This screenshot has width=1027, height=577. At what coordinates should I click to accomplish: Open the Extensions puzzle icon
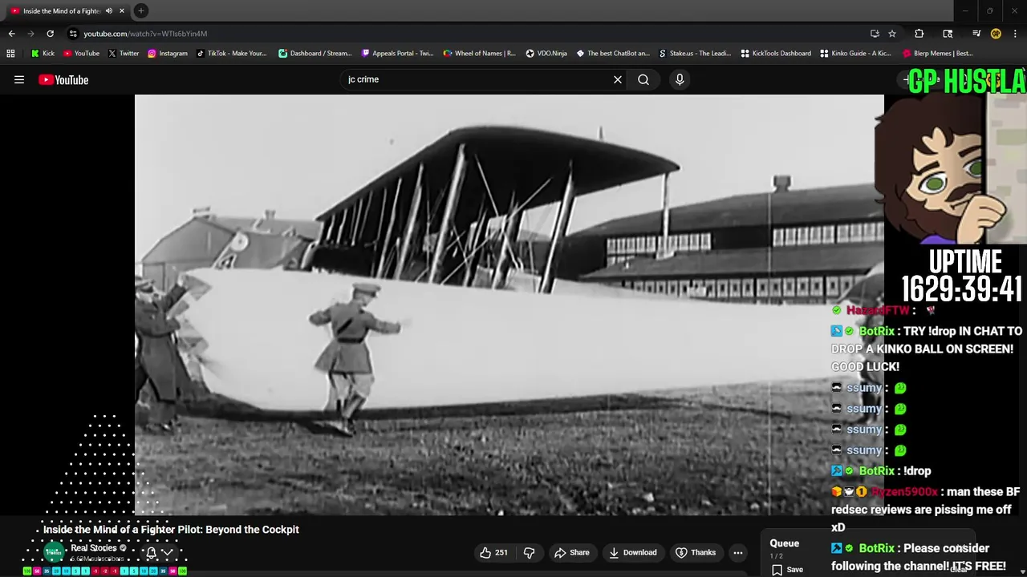[919, 34]
